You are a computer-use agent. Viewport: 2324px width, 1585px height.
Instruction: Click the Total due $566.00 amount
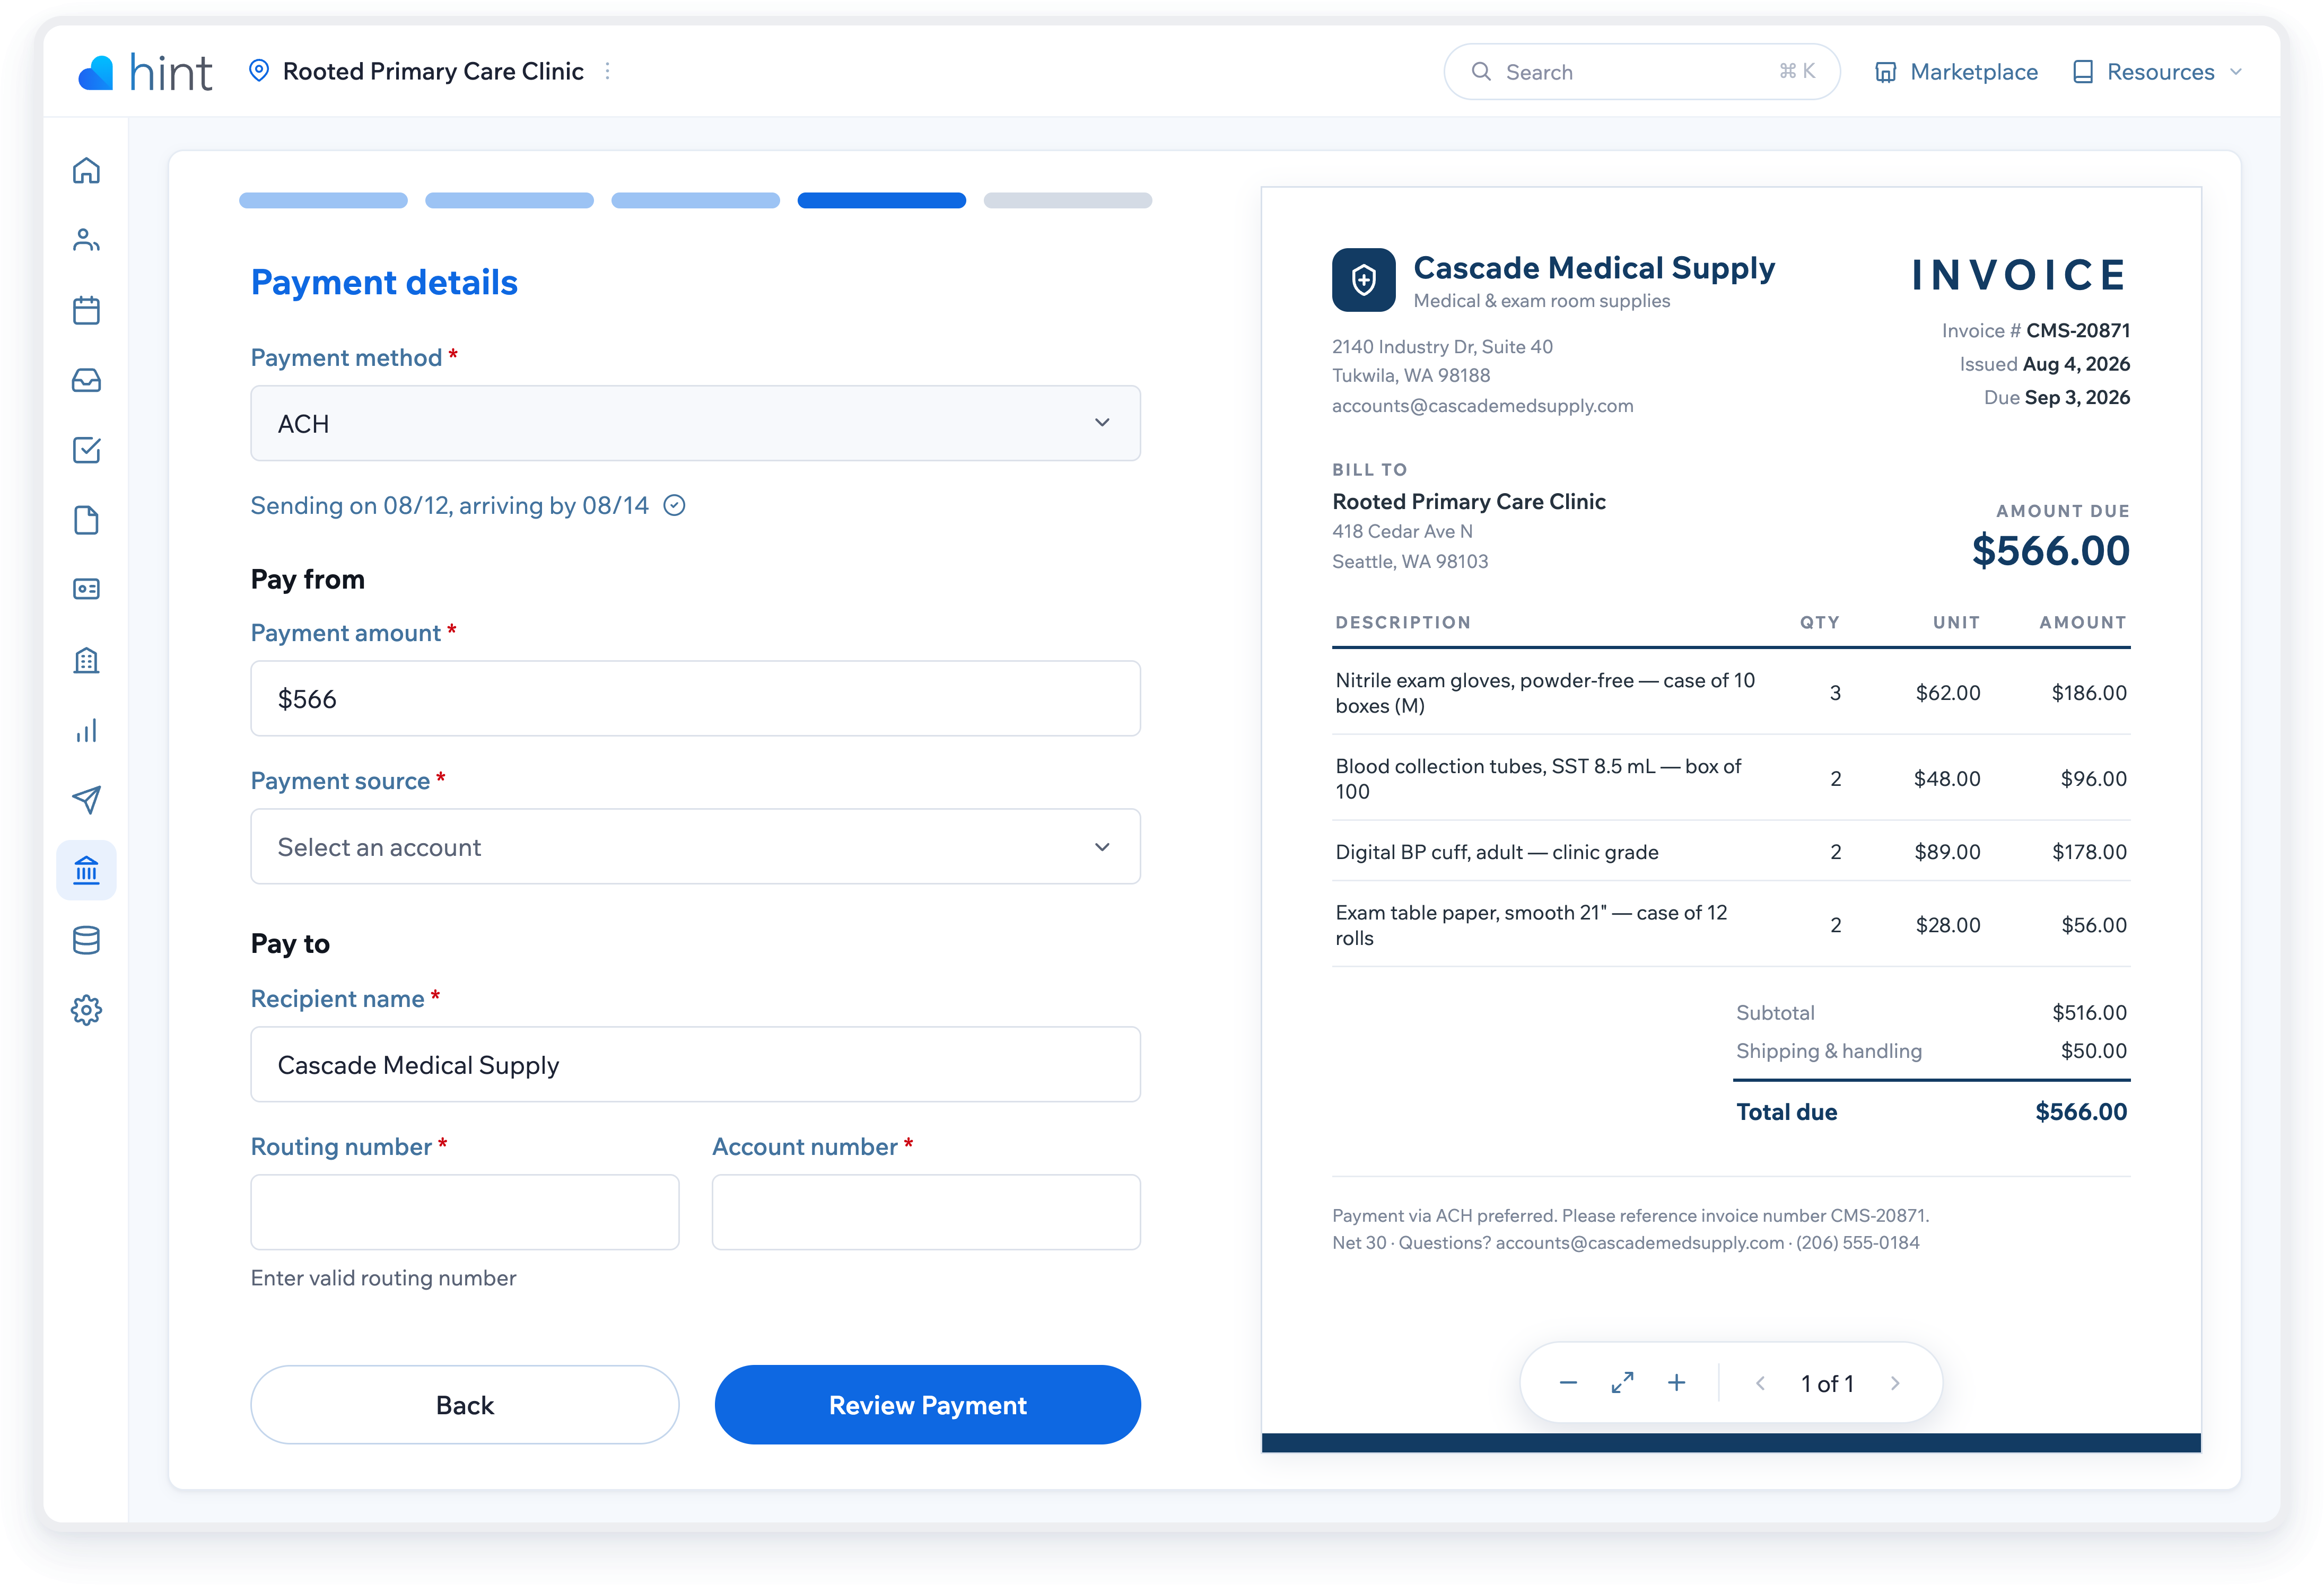[x=2081, y=1112]
